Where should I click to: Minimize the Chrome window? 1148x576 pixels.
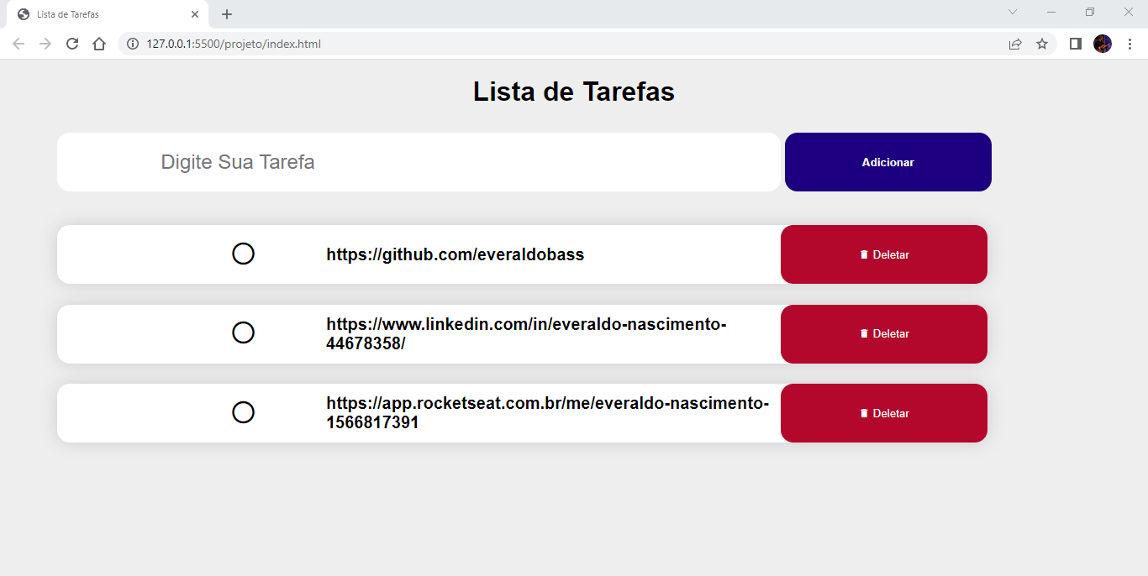[x=1051, y=12]
